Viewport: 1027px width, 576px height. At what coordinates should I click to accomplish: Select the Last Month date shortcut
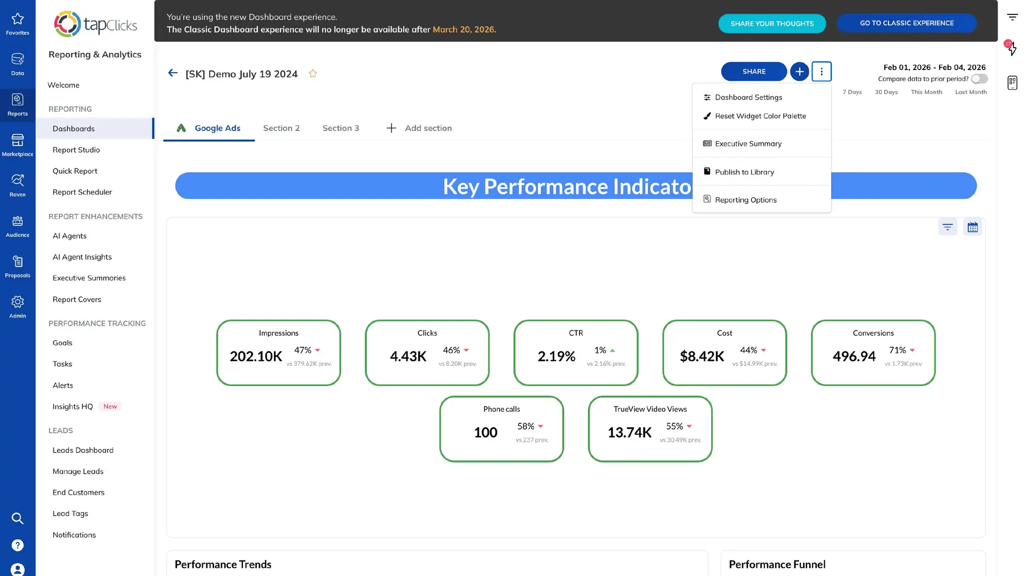971,92
